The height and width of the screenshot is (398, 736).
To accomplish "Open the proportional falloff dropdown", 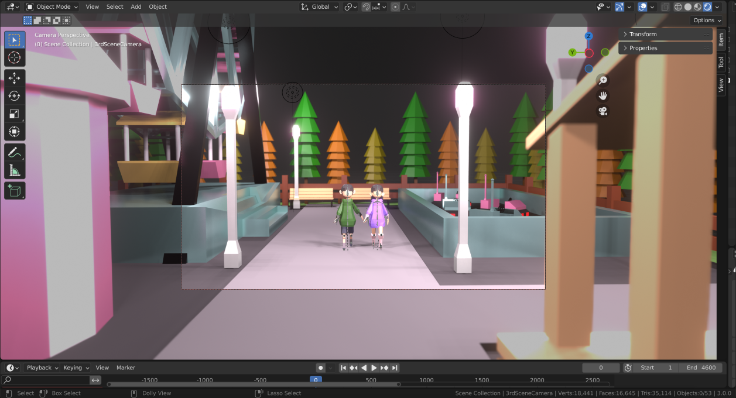I will [x=409, y=7].
